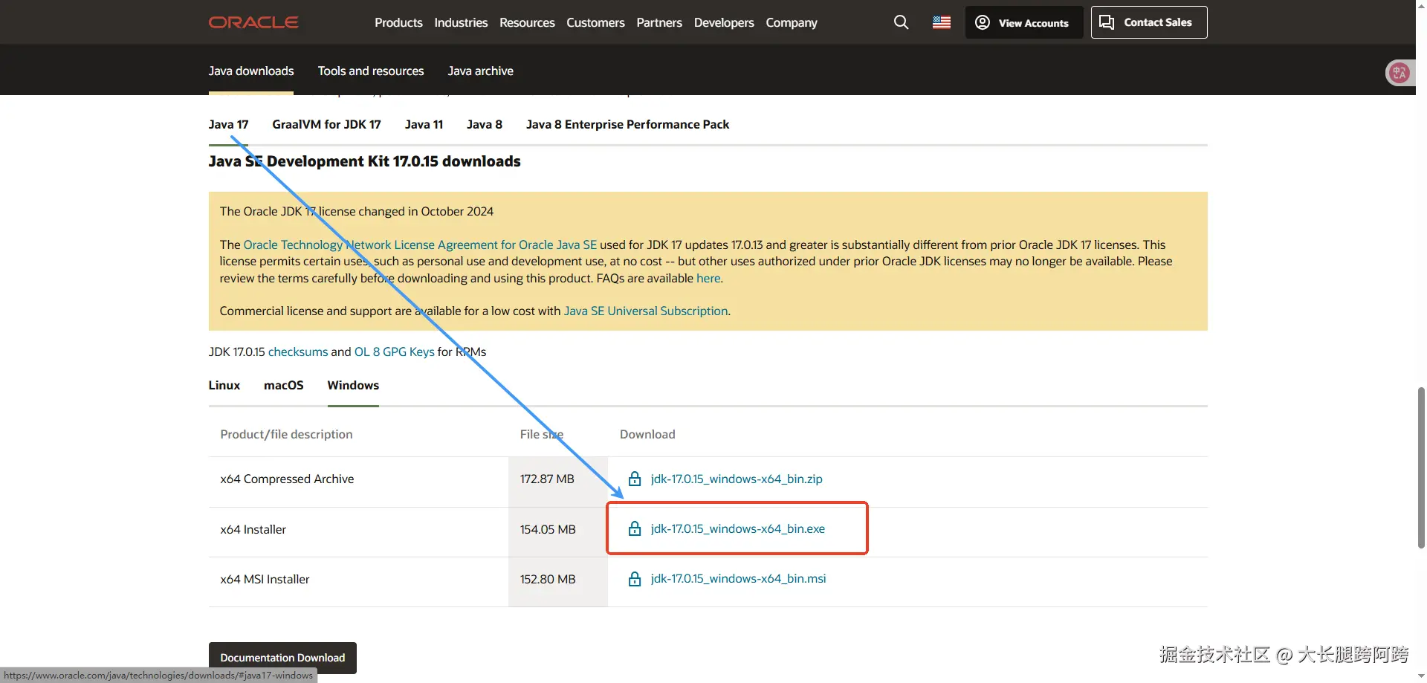The height and width of the screenshot is (683, 1427).
Task: Click the 'x64 Installer' description cell
Action: coord(253,529)
